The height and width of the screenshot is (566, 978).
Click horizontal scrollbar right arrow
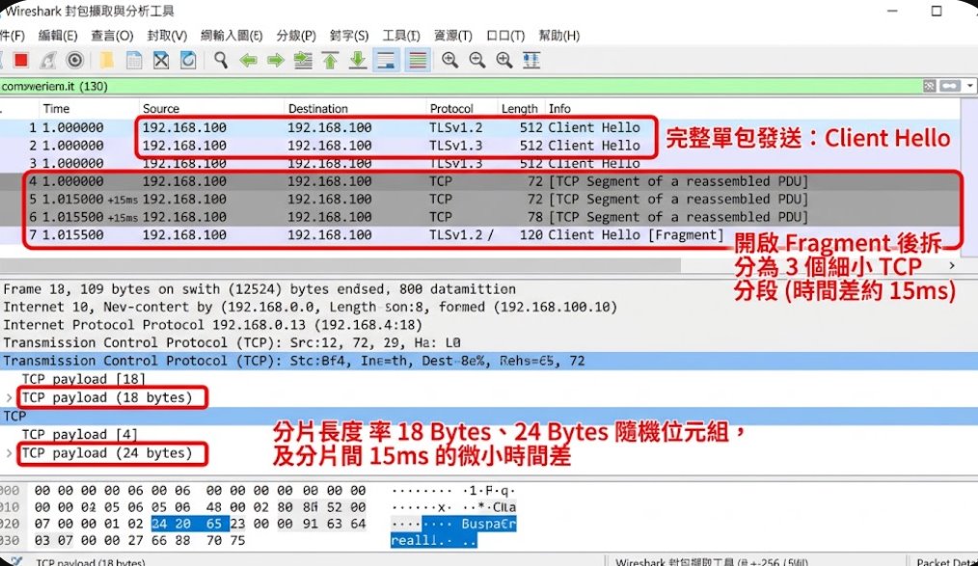pyautogui.click(x=952, y=265)
